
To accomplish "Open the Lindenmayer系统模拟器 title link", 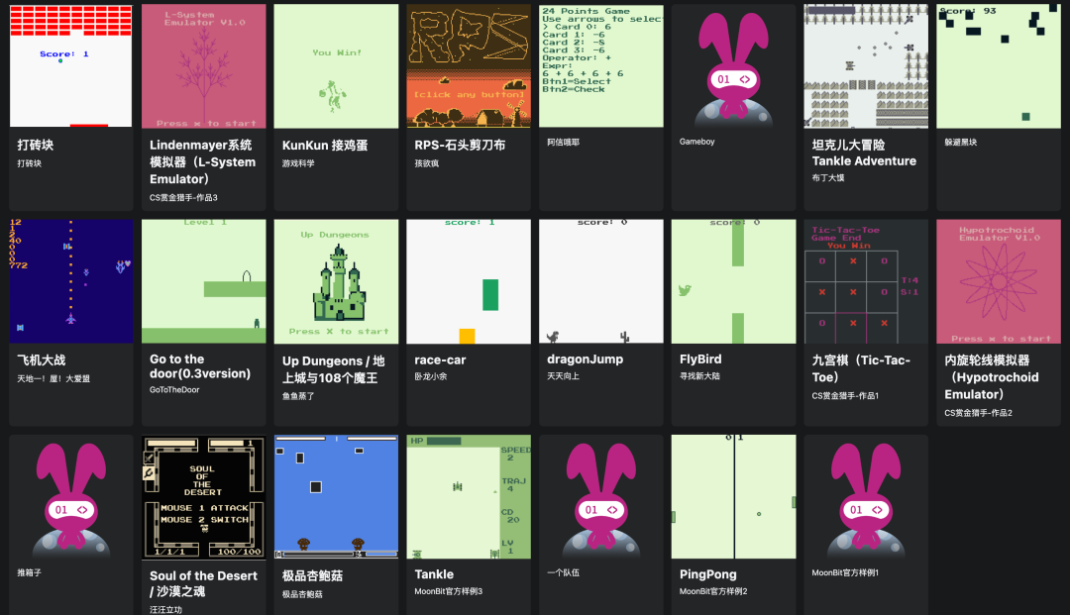I will coord(203,162).
